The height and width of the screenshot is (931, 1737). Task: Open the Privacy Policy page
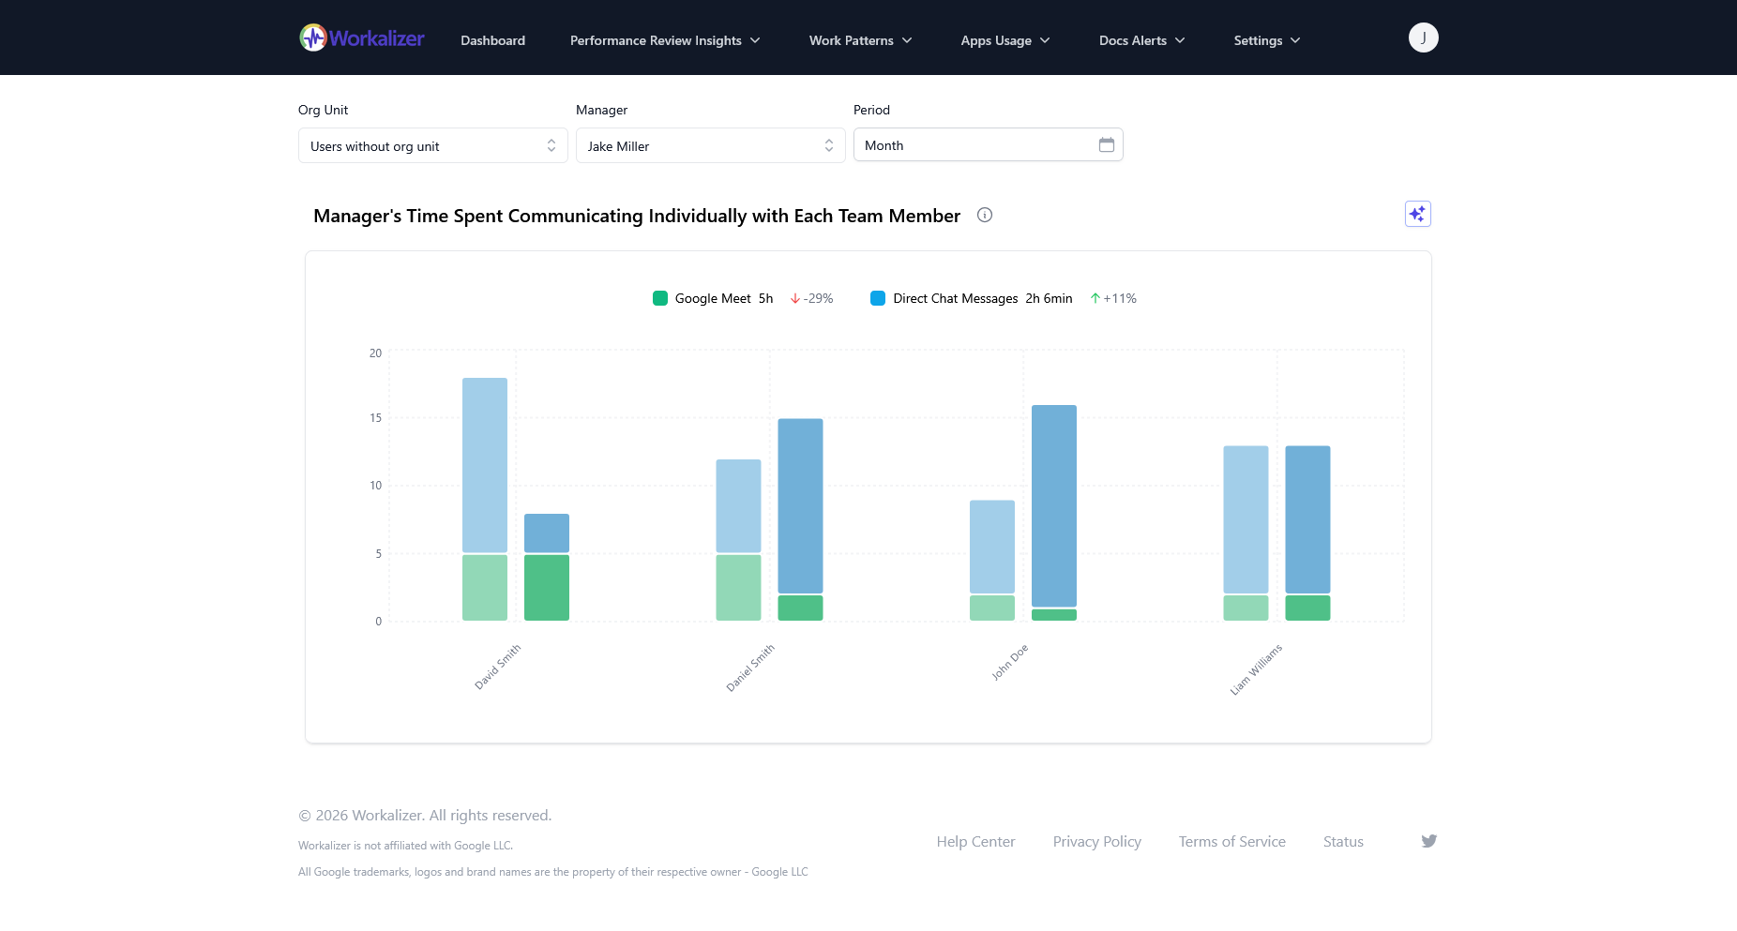pyautogui.click(x=1096, y=841)
